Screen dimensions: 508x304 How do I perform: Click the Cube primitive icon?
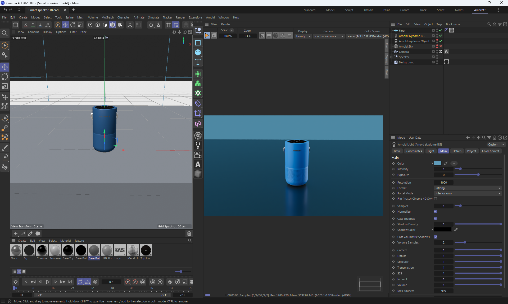198,52
